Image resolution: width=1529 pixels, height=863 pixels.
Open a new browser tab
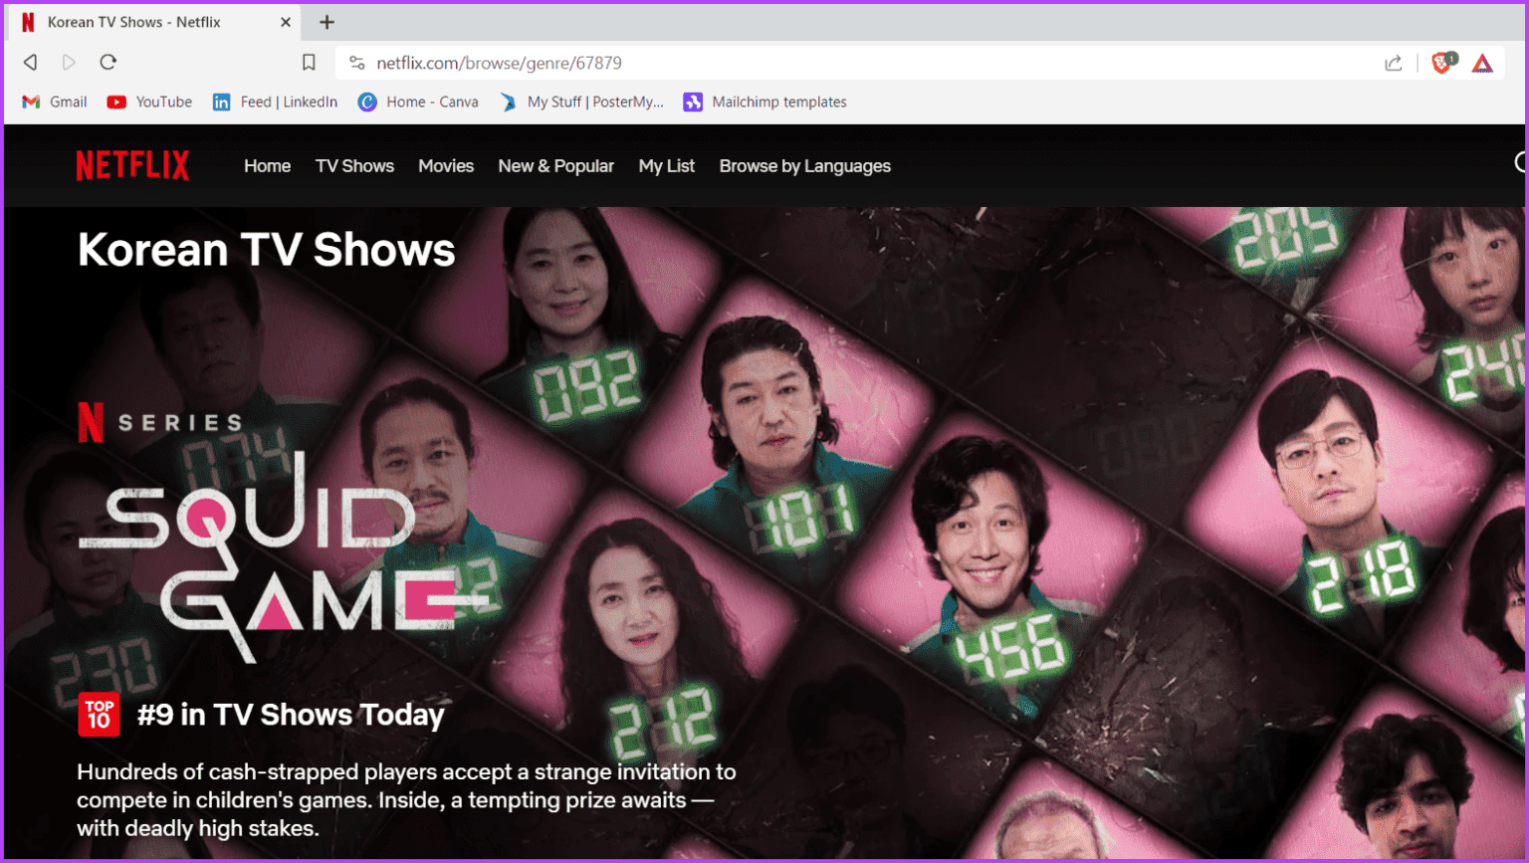[327, 22]
